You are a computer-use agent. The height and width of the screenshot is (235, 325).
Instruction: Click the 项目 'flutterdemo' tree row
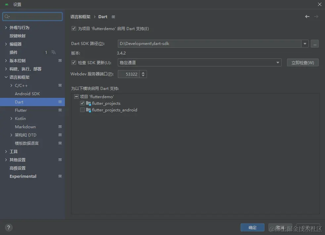tap(97, 97)
